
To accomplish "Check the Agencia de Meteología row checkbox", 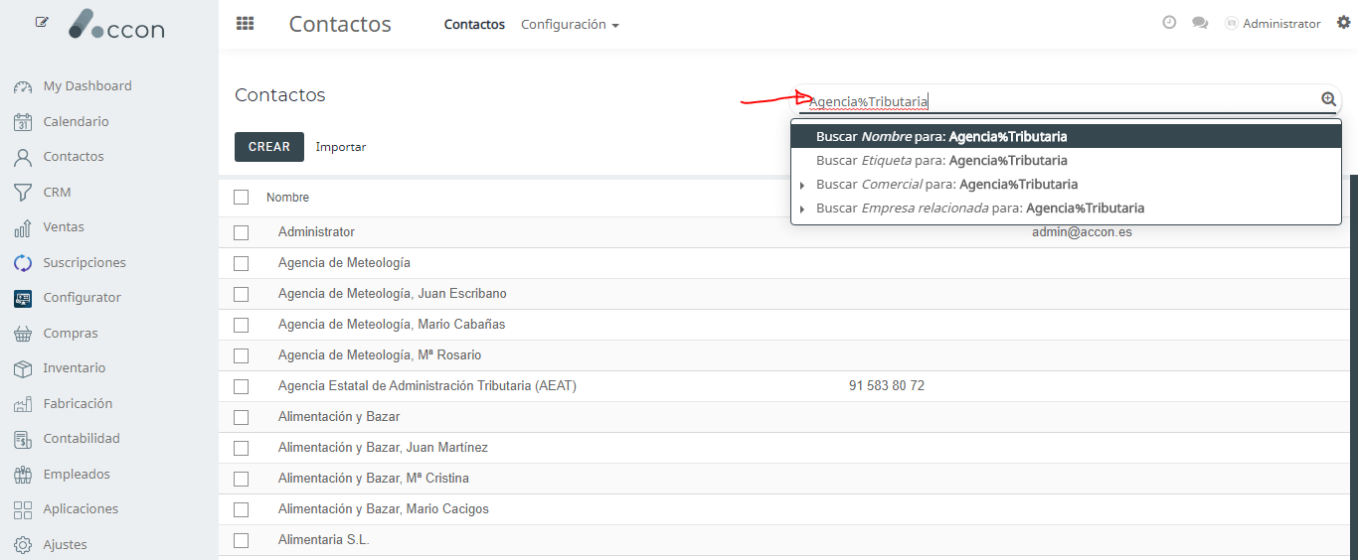I will click(241, 263).
